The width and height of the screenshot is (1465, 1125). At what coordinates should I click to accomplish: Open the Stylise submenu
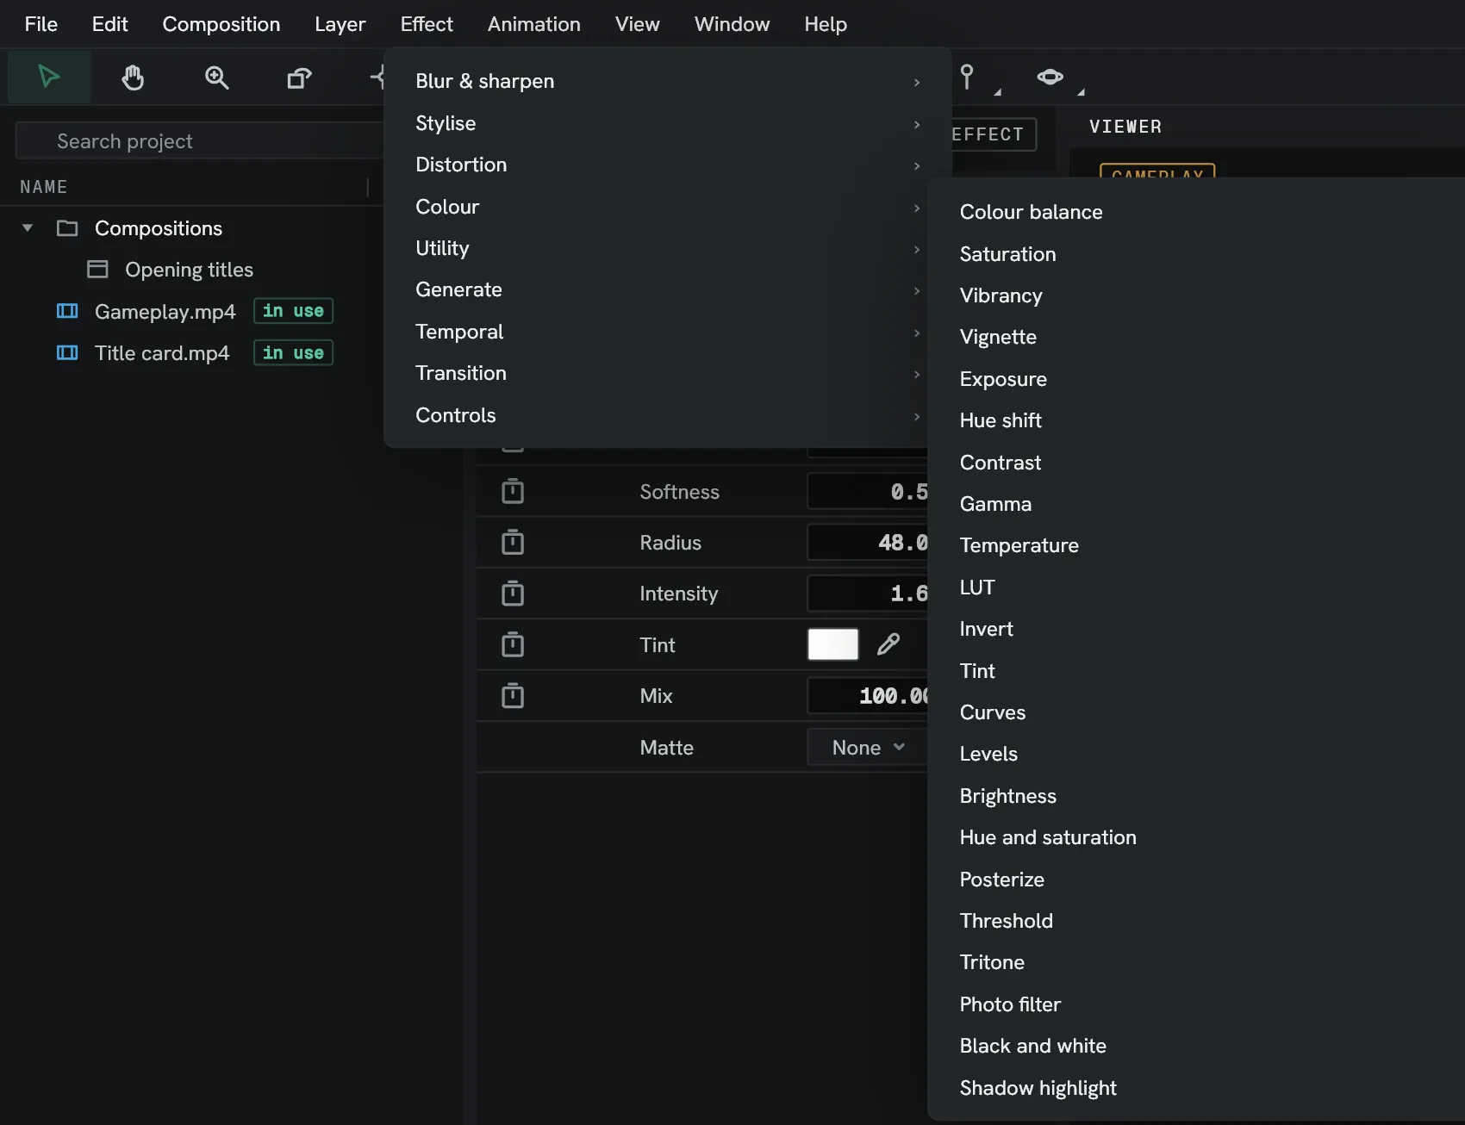[668, 123]
